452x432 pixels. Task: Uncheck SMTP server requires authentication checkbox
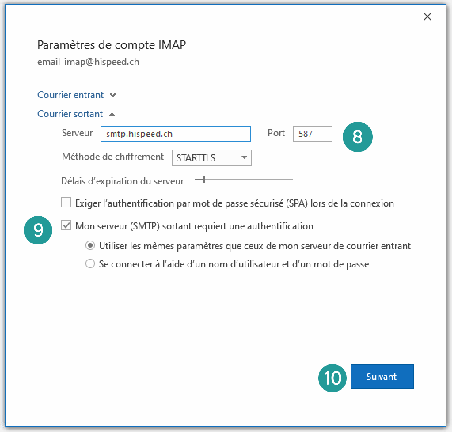pyautogui.click(x=66, y=225)
